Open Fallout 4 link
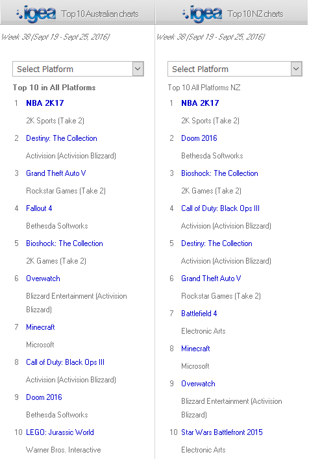Screen dimensions: 309x459 (x=39, y=208)
